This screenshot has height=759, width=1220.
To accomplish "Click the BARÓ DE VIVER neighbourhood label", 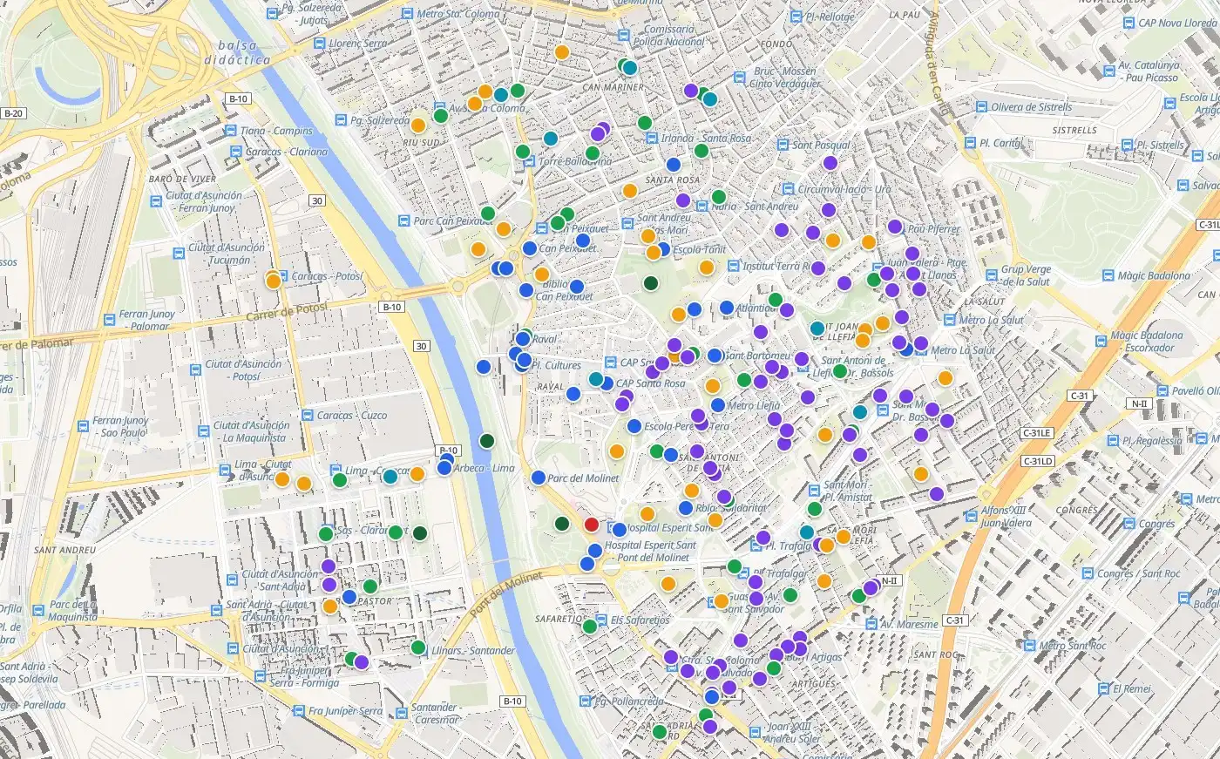I will (182, 180).
